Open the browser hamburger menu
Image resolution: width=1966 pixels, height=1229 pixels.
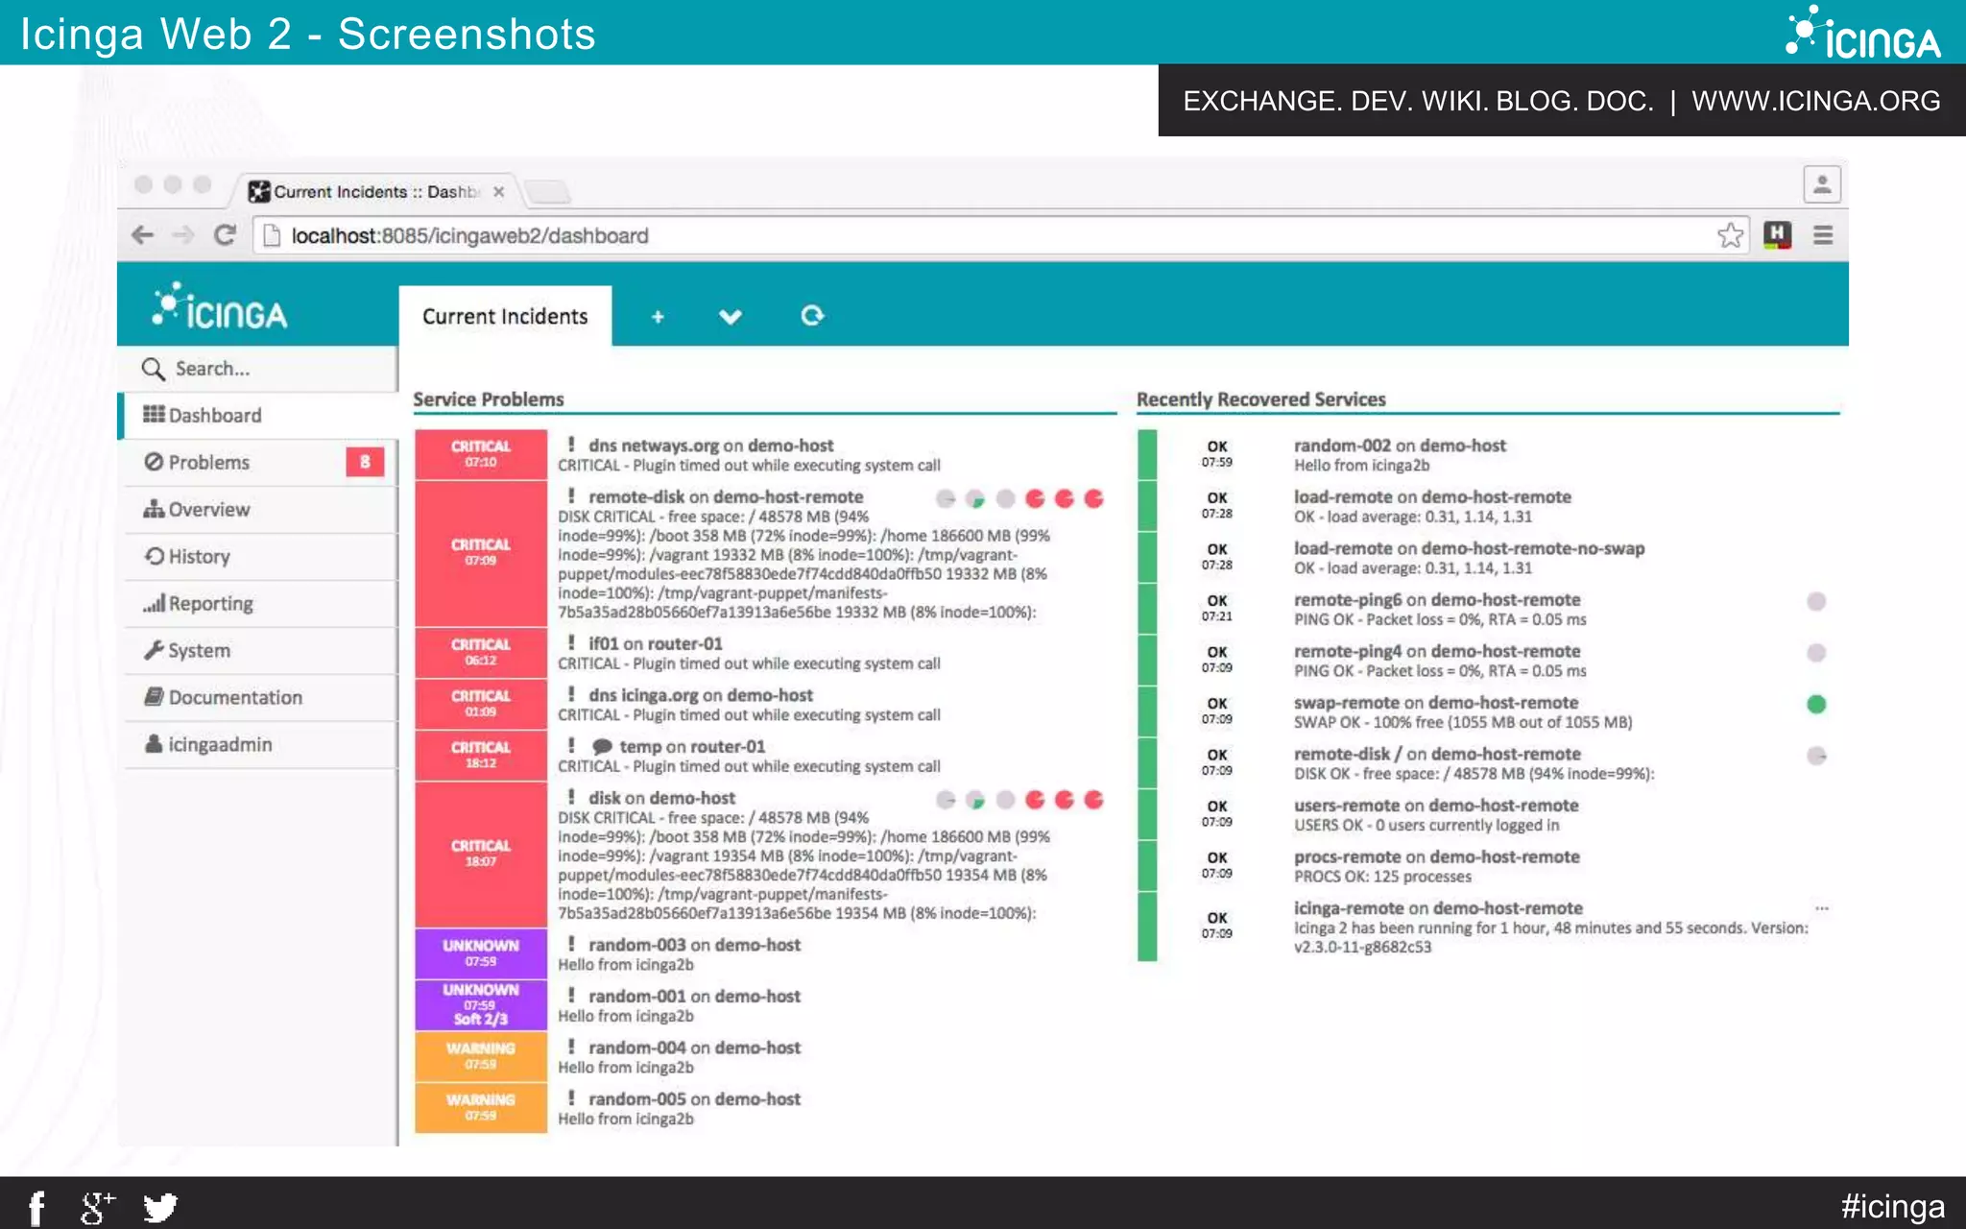pos(1823,235)
